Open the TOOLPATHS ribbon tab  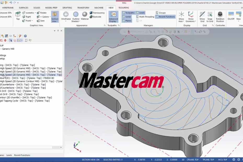coord(124,8)
